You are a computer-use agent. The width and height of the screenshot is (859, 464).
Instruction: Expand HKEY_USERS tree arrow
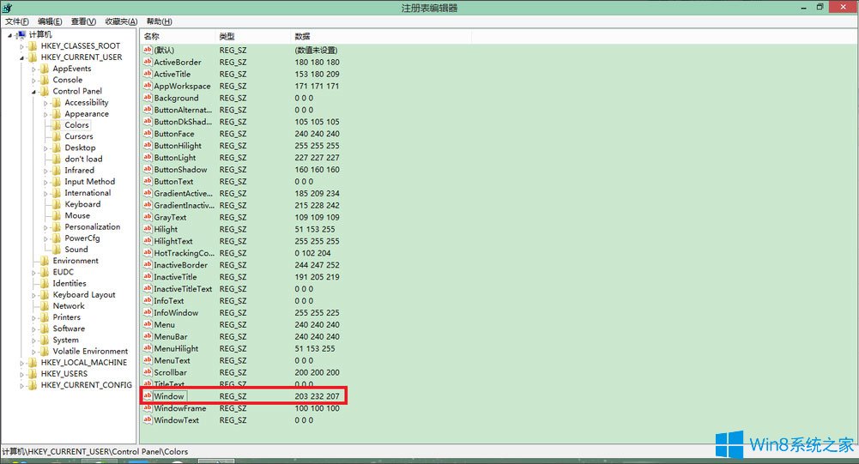(22, 375)
